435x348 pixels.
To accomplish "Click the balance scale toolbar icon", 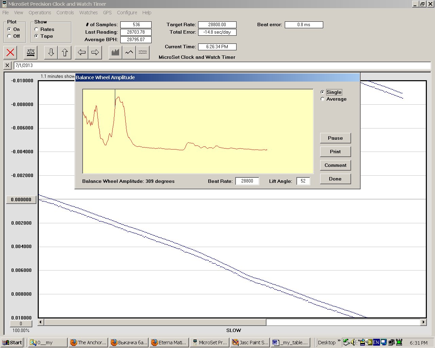I will tap(31, 52).
